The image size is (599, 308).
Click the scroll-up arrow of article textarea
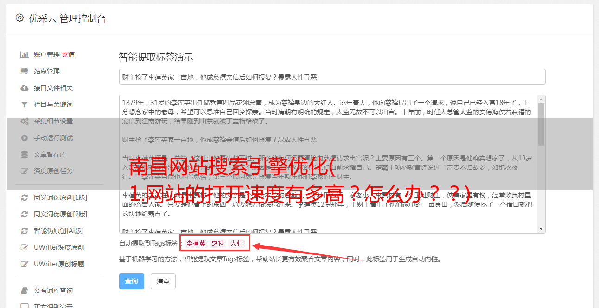541,100
